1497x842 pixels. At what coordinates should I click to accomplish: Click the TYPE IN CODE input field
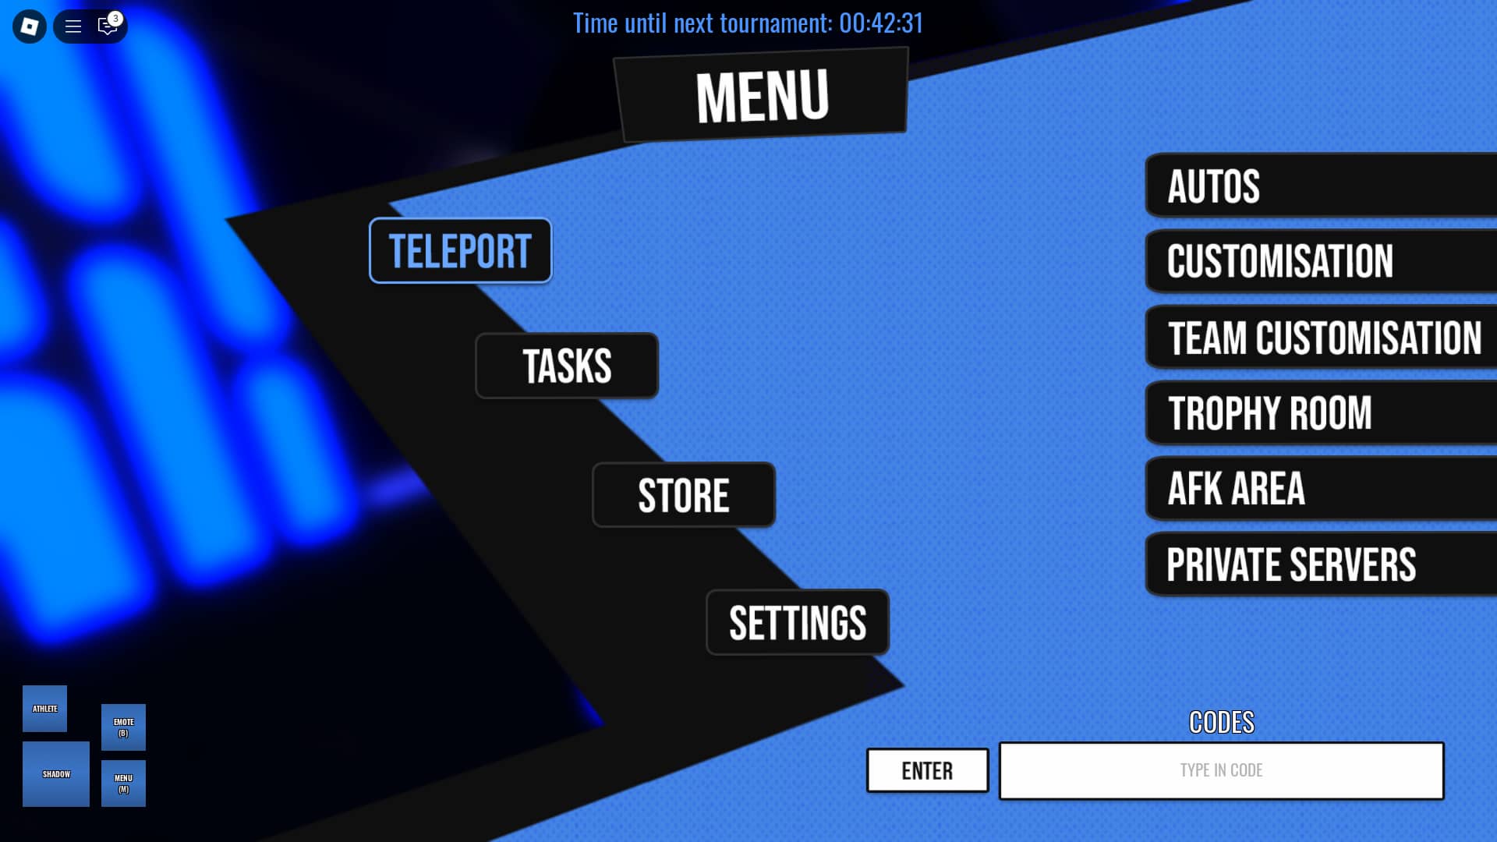(x=1220, y=770)
